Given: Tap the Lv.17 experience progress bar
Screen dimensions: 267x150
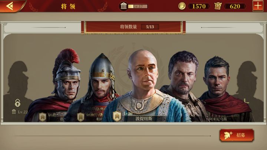Looking at the screenshot, I should 138,6.
